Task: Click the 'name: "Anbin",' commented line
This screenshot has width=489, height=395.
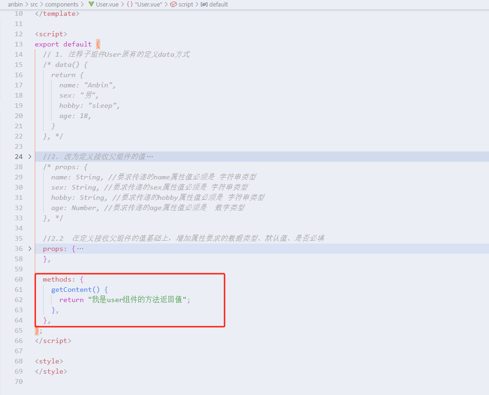Action: click(87, 85)
